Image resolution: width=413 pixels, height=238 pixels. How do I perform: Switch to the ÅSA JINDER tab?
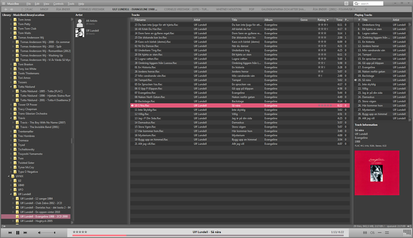click(x=63, y=9)
